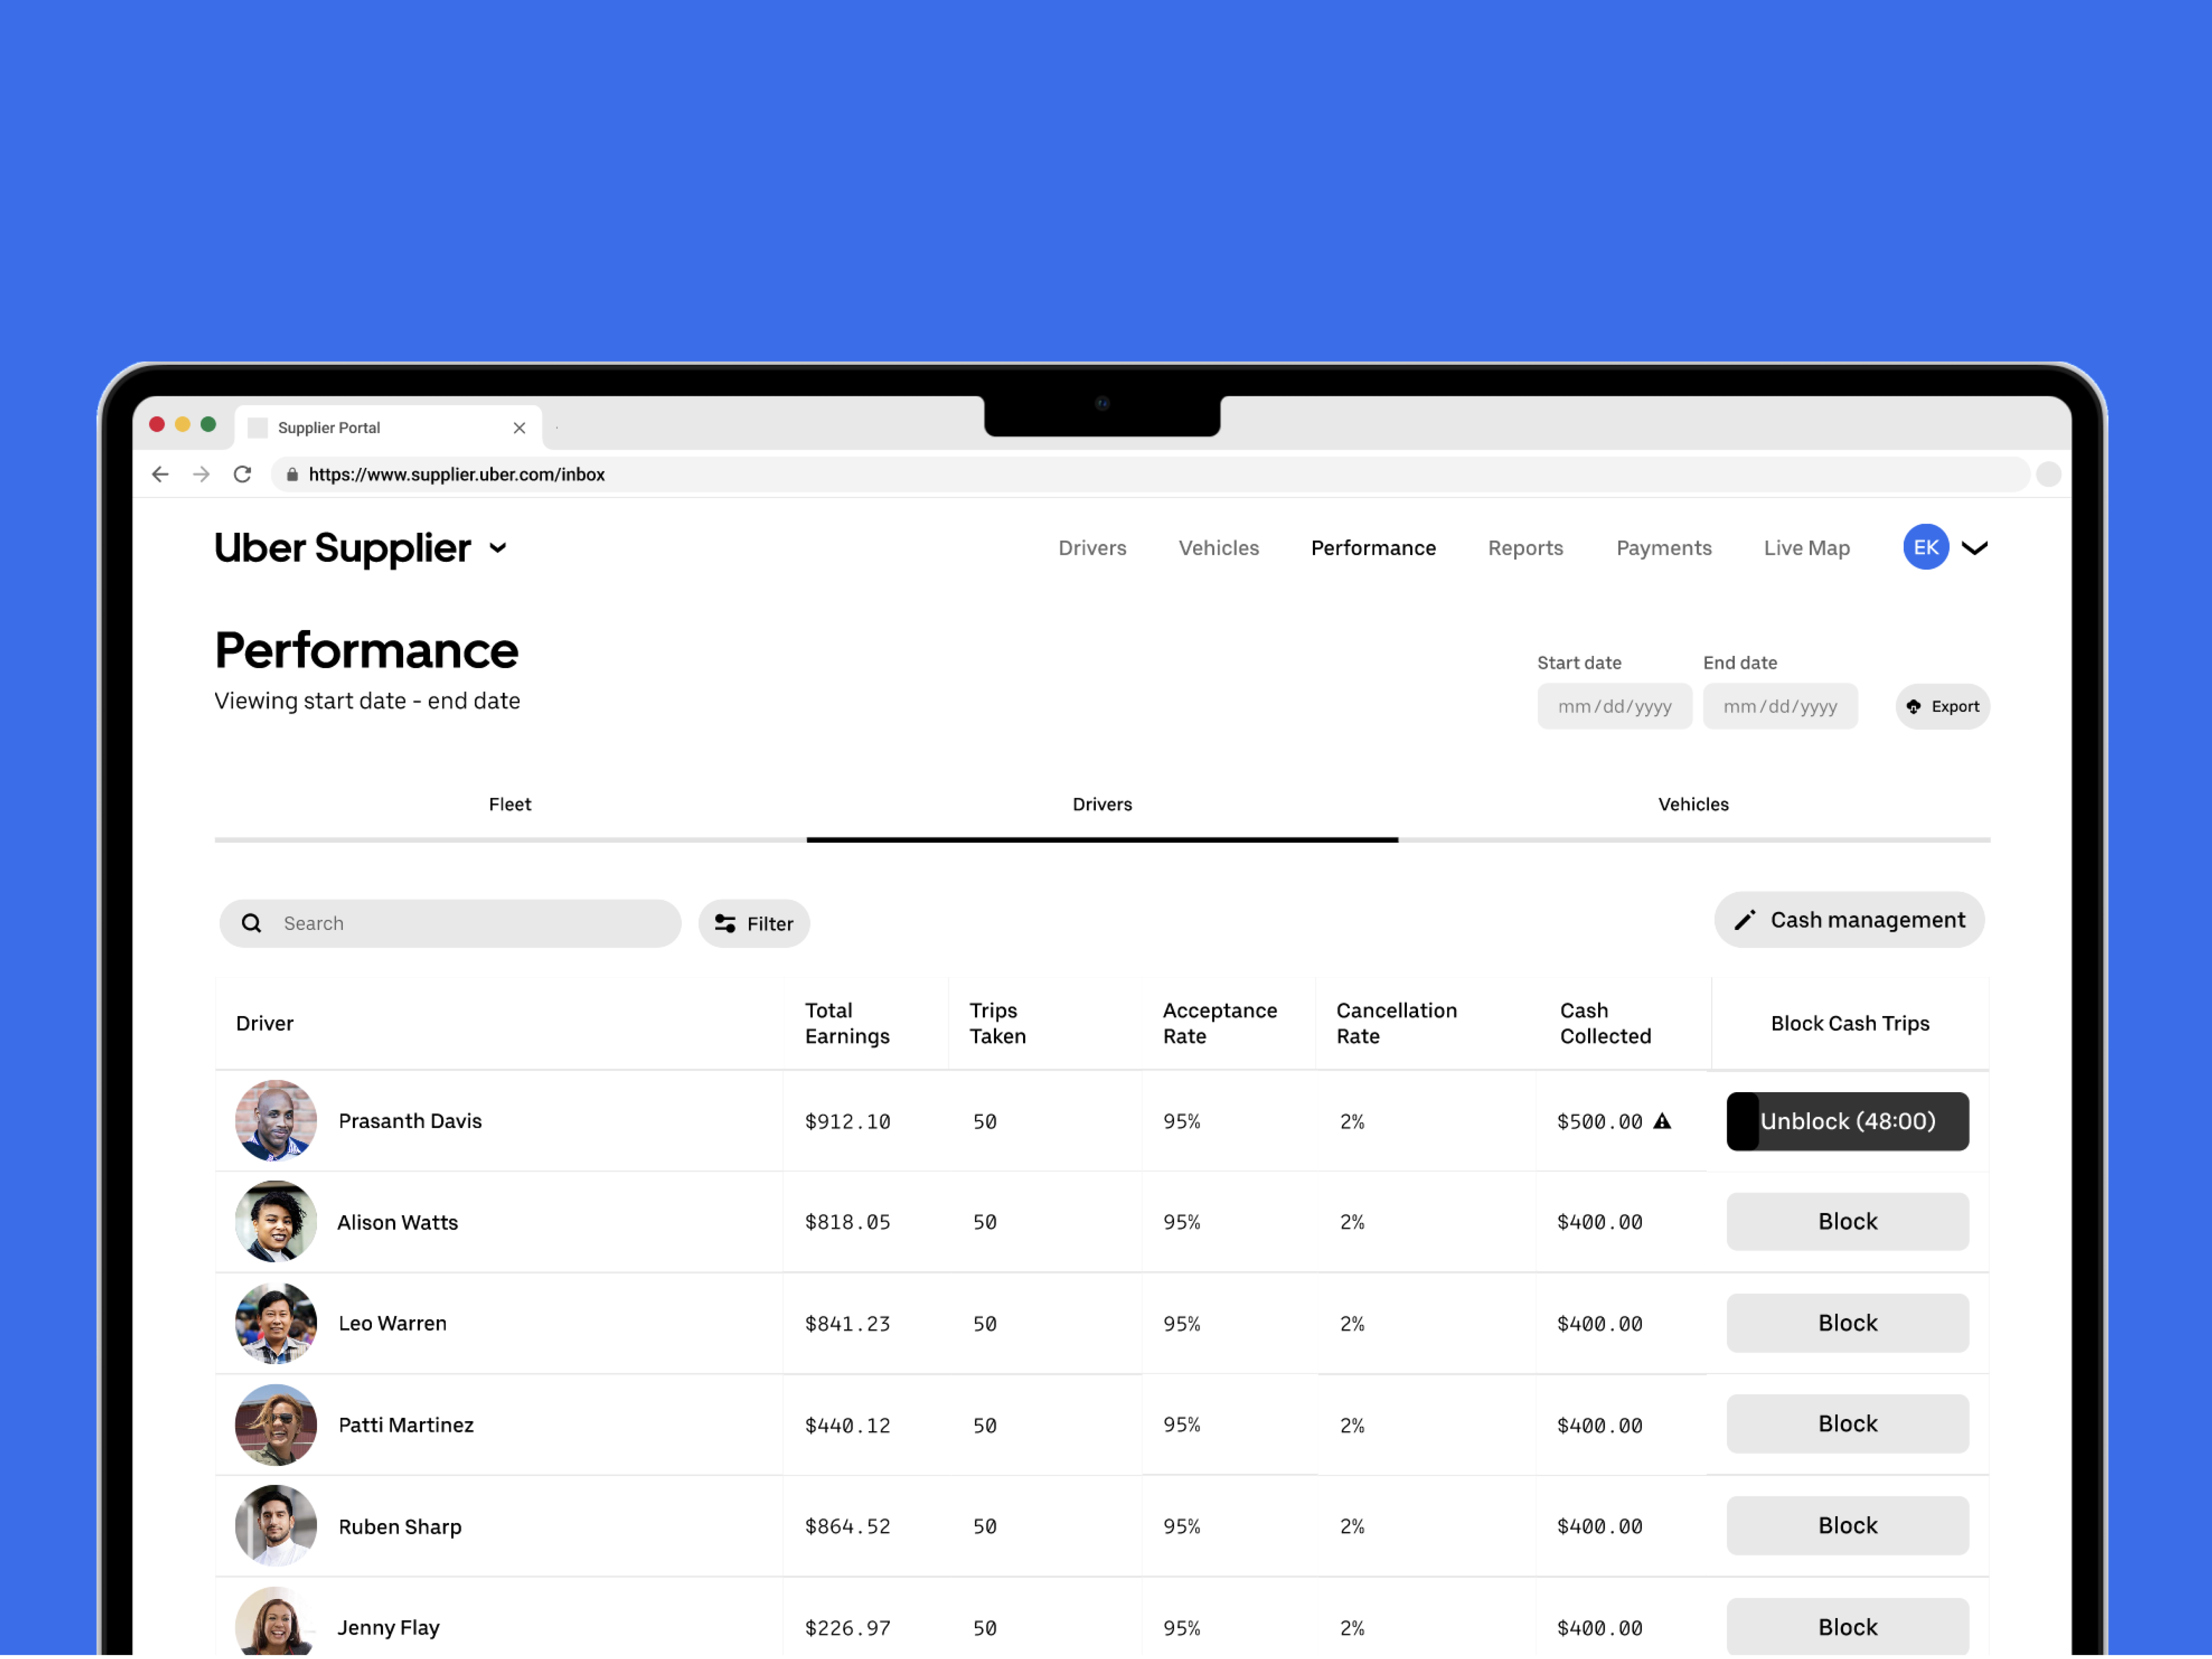The height and width of the screenshot is (1659, 2212).
Task: Click the Supplier Portal tab favicon
Action: click(x=258, y=429)
